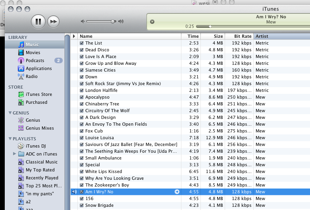Select song Grow Up and Blow Away
310x210 pixels.
[111, 63]
